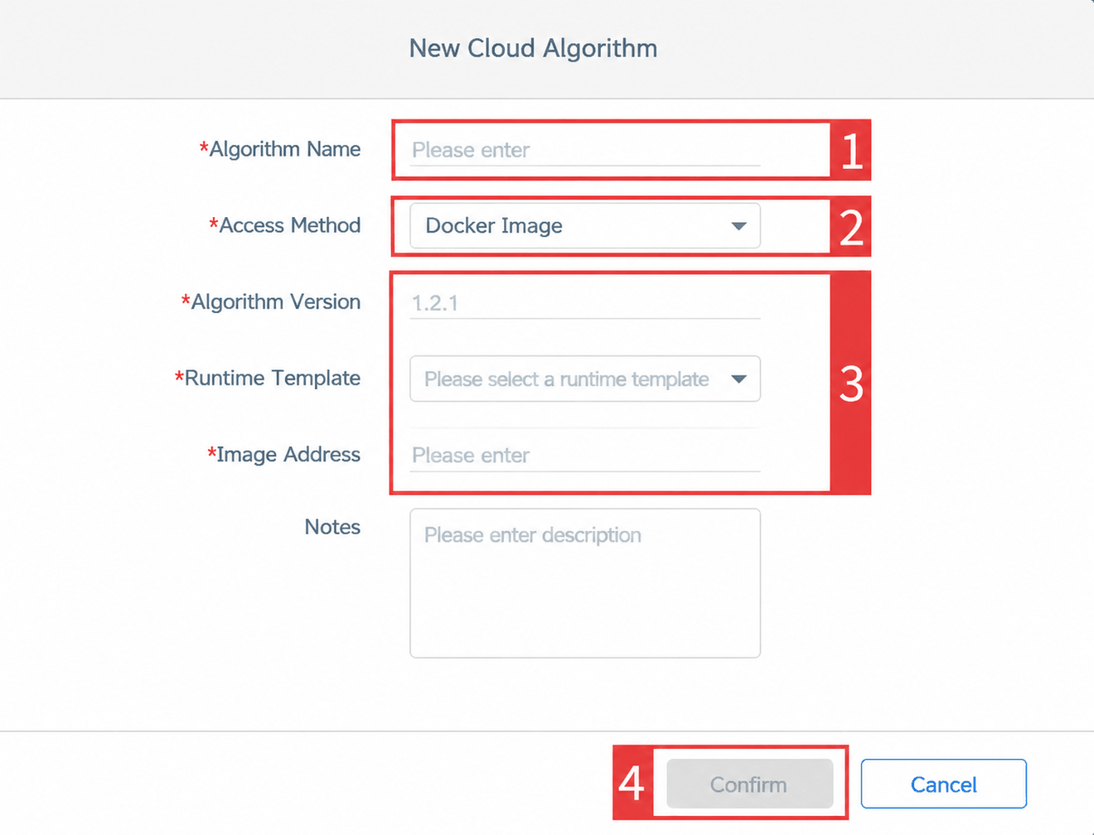Click the Runtime Template field label
Screen dimensions: 1094x835
268,379
